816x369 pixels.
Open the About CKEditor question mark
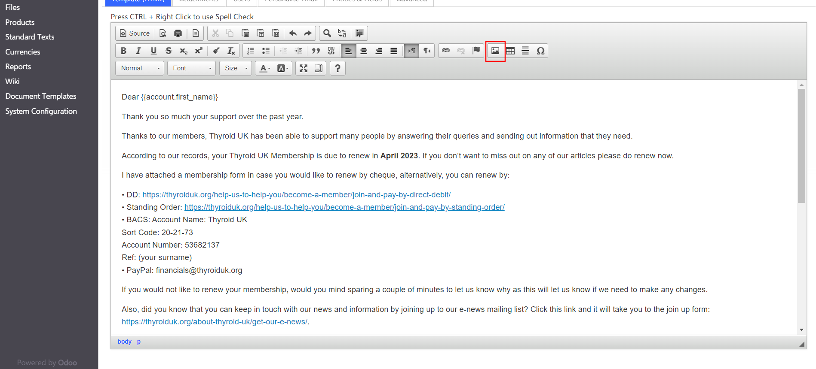pos(337,68)
